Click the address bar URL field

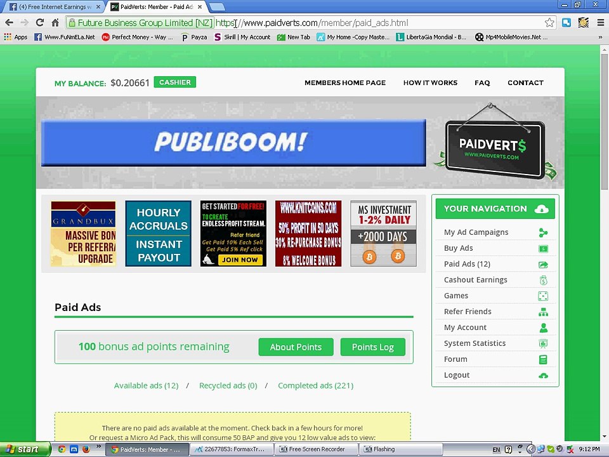pos(311,23)
